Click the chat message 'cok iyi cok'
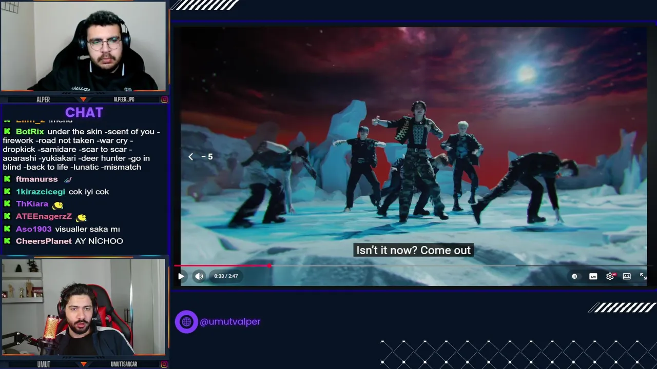Screen dimensions: 657x369 pyautogui.click(x=89, y=192)
